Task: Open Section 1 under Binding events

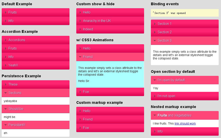Action: coord(165,24)
